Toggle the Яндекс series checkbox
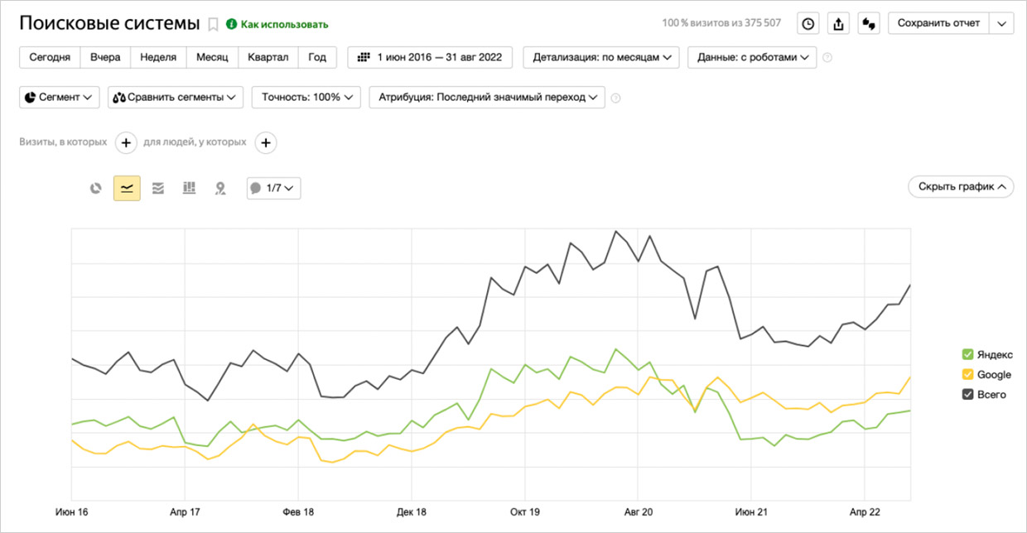The height and width of the screenshot is (533, 1027). tap(967, 354)
